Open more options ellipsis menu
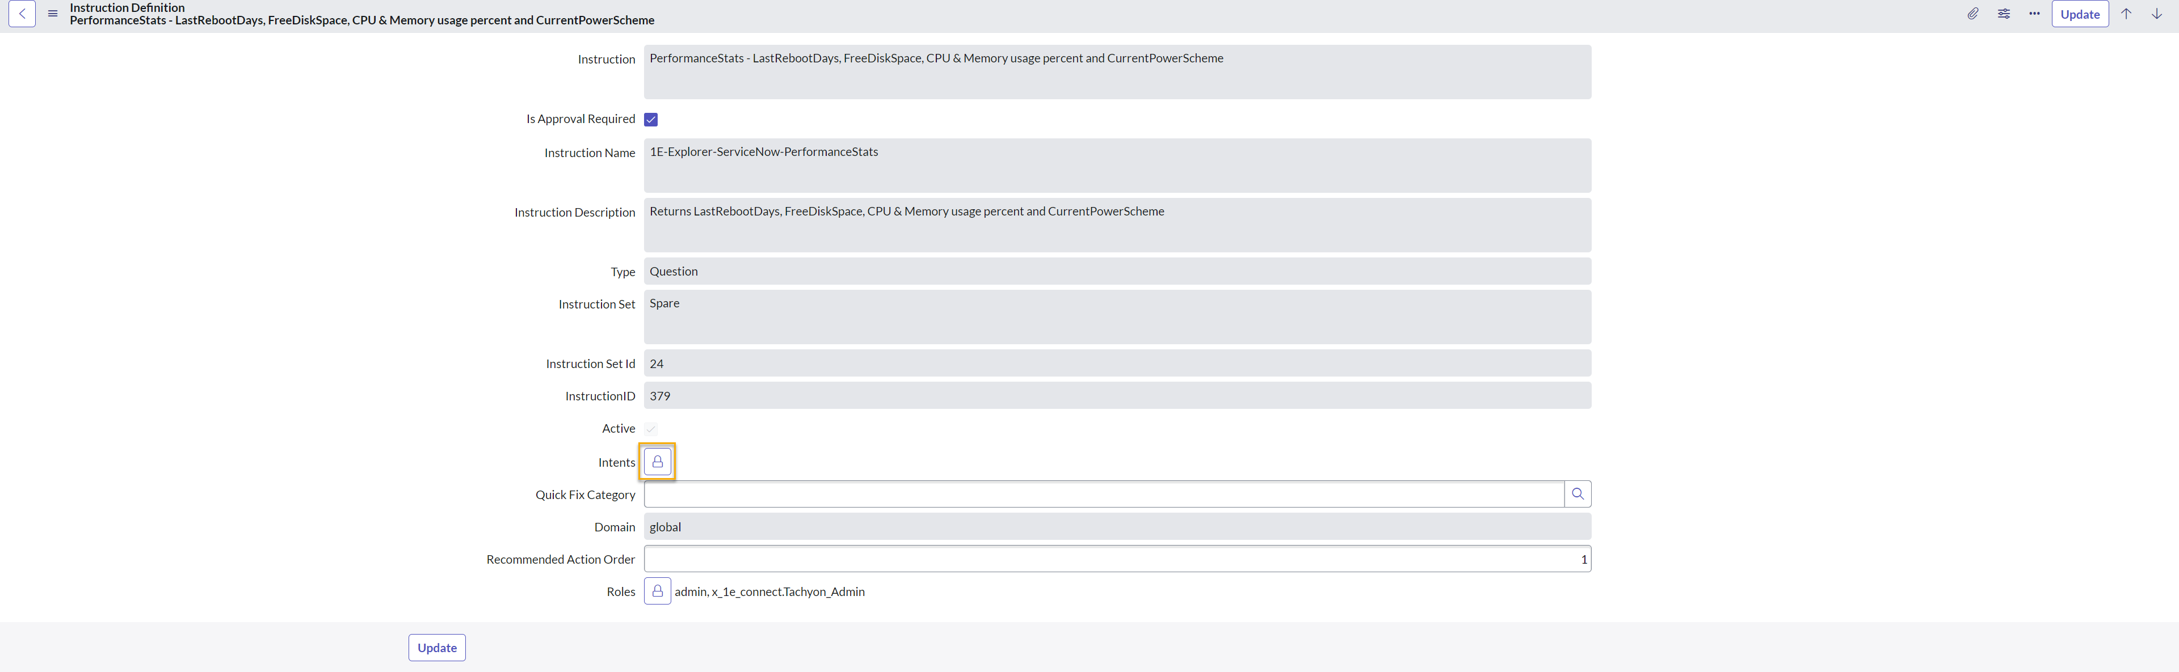 (2034, 14)
